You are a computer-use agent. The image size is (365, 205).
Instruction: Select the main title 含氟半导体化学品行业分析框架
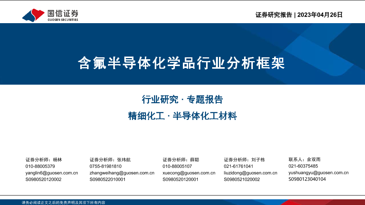(181, 63)
